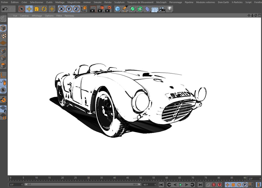The image size is (262, 188).
Task: Open the viewport Options menu
Action: [x=49, y=16]
